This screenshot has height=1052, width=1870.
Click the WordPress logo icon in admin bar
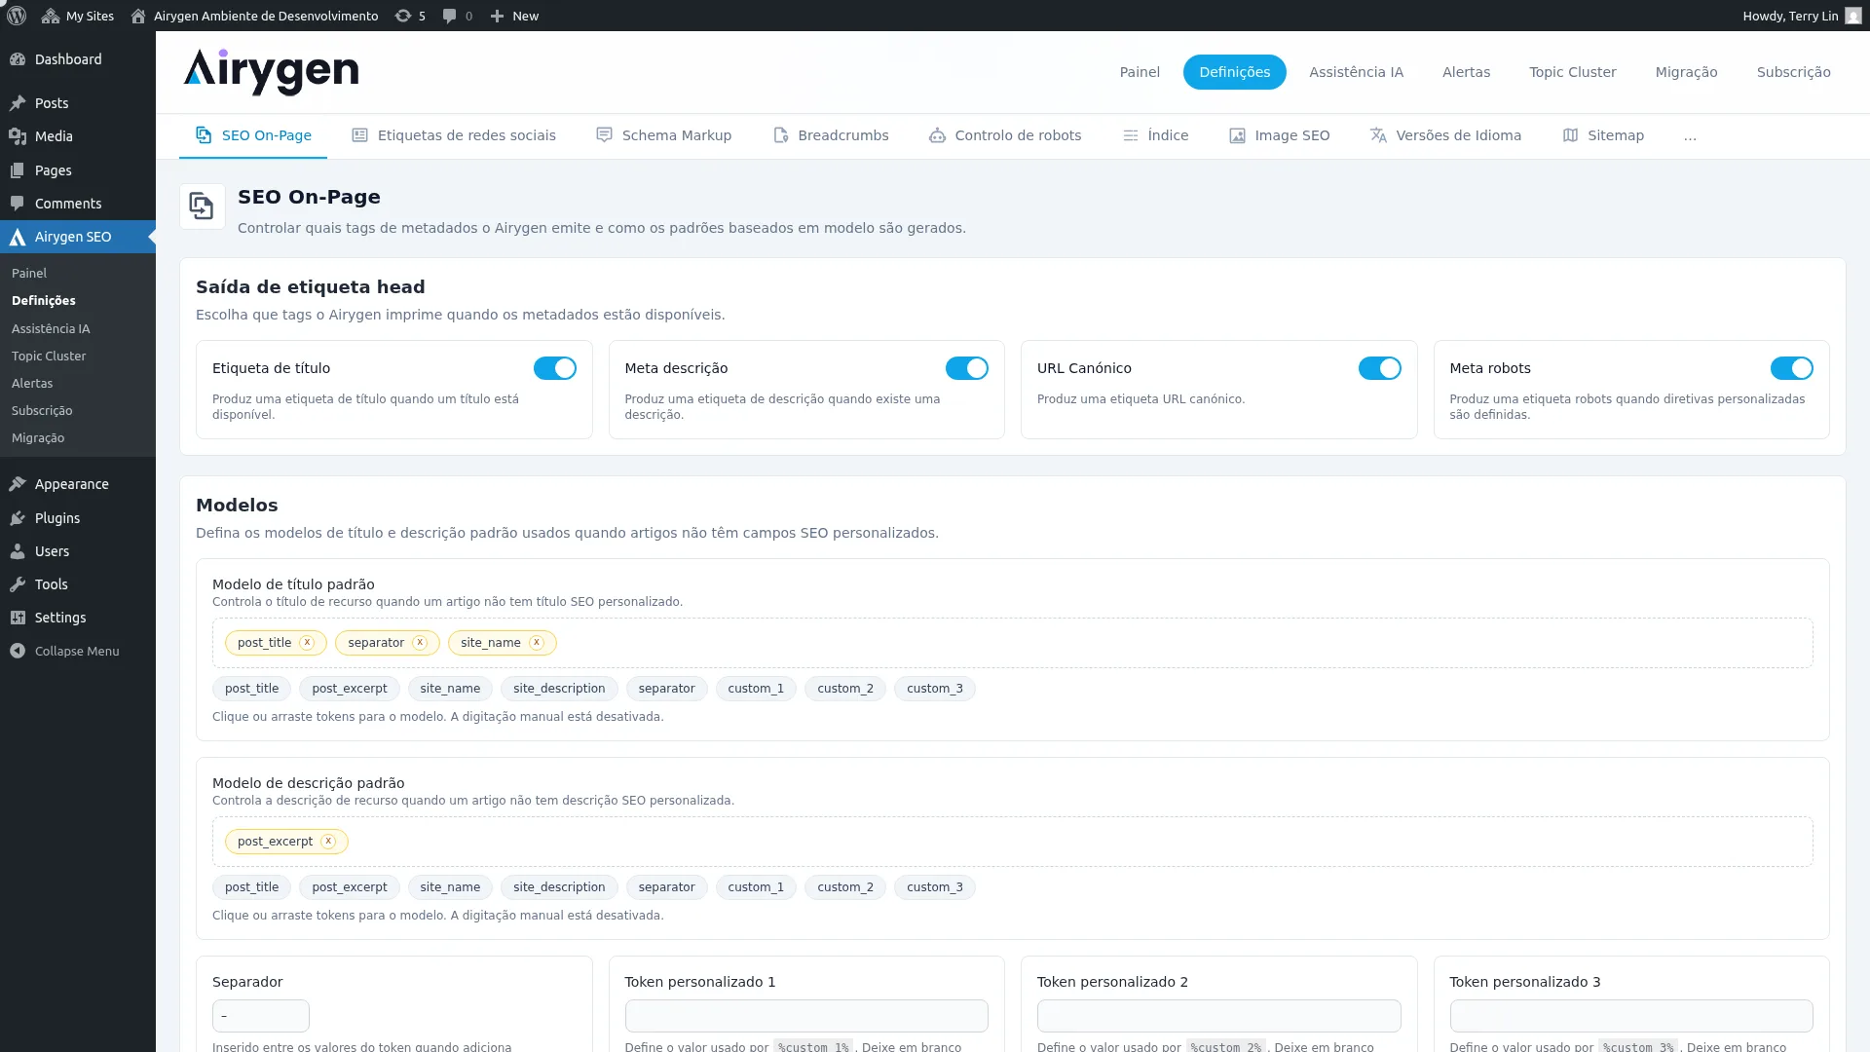[x=17, y=16]
